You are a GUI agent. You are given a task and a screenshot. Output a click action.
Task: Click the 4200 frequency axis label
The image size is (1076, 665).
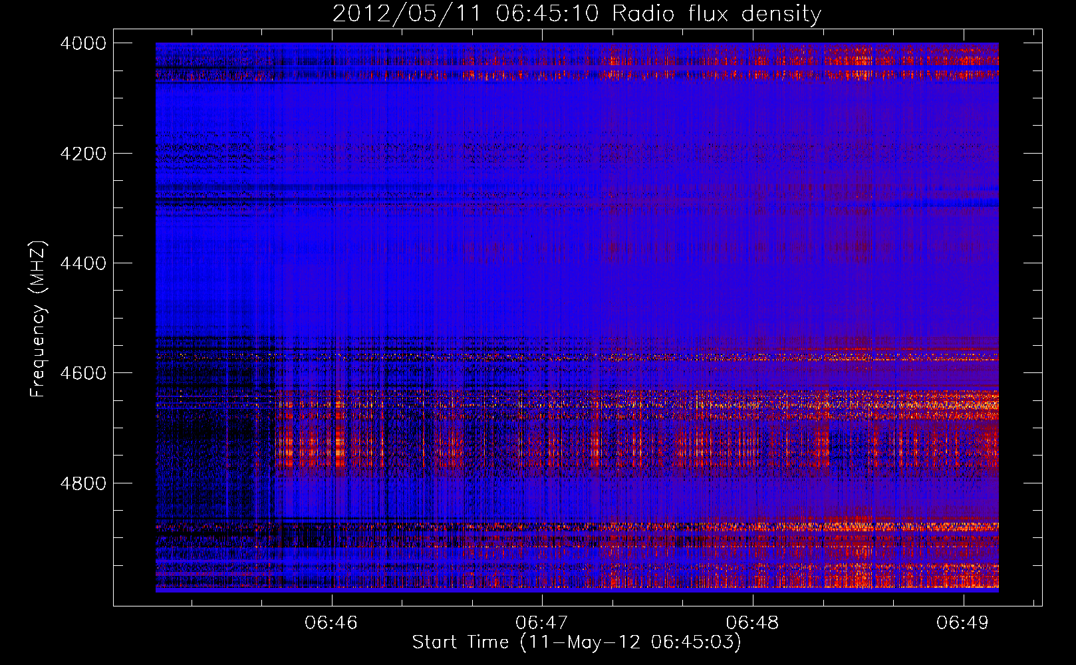pos(83,154)
